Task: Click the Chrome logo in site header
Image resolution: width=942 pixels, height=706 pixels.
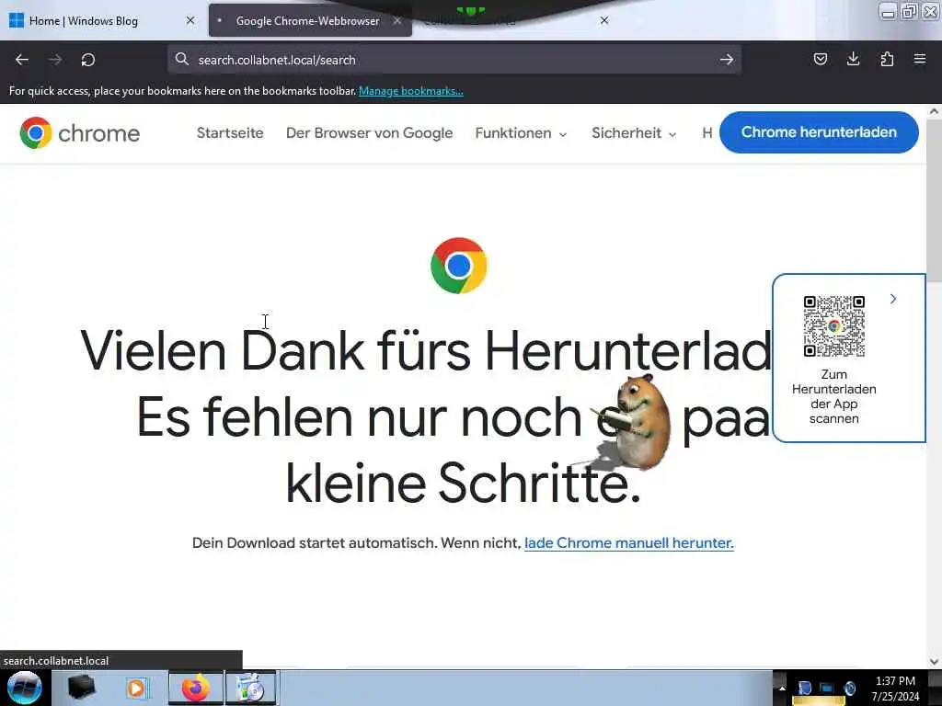Action: pos(79,132)
